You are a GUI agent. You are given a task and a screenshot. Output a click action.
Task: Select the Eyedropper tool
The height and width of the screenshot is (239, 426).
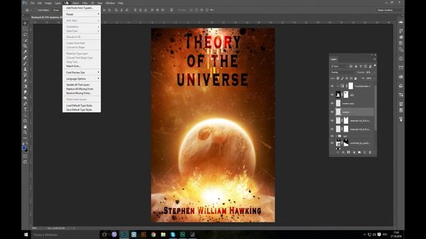[x=25, y=52]
